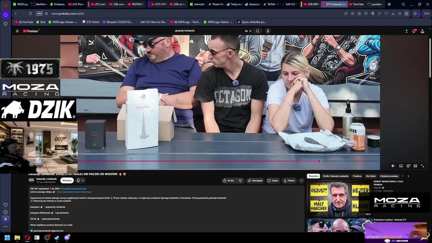432x243 pixels.
Task: Select the Podobne filter chip
Action: [357, 176]
